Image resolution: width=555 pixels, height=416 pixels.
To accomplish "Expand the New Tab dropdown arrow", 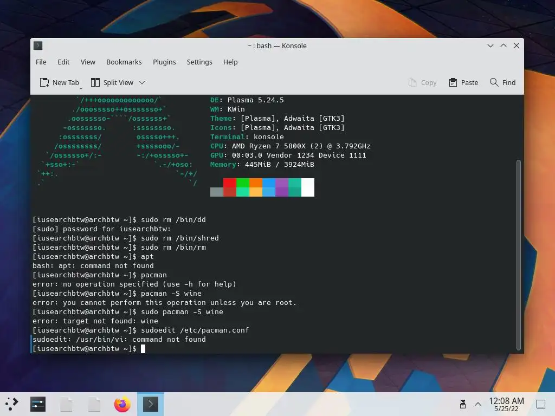I will (x=81, y=88).
